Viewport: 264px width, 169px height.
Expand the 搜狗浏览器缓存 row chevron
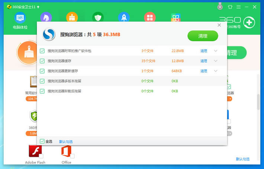pos(216,61)
